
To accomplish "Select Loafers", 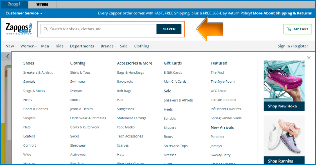I will 29,136.
